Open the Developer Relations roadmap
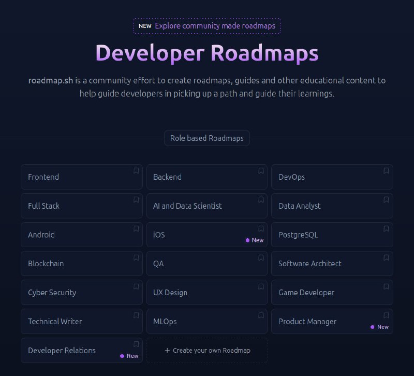Image resolution: width=414 pixels, height=376 pixels. (x=82, y=351)
